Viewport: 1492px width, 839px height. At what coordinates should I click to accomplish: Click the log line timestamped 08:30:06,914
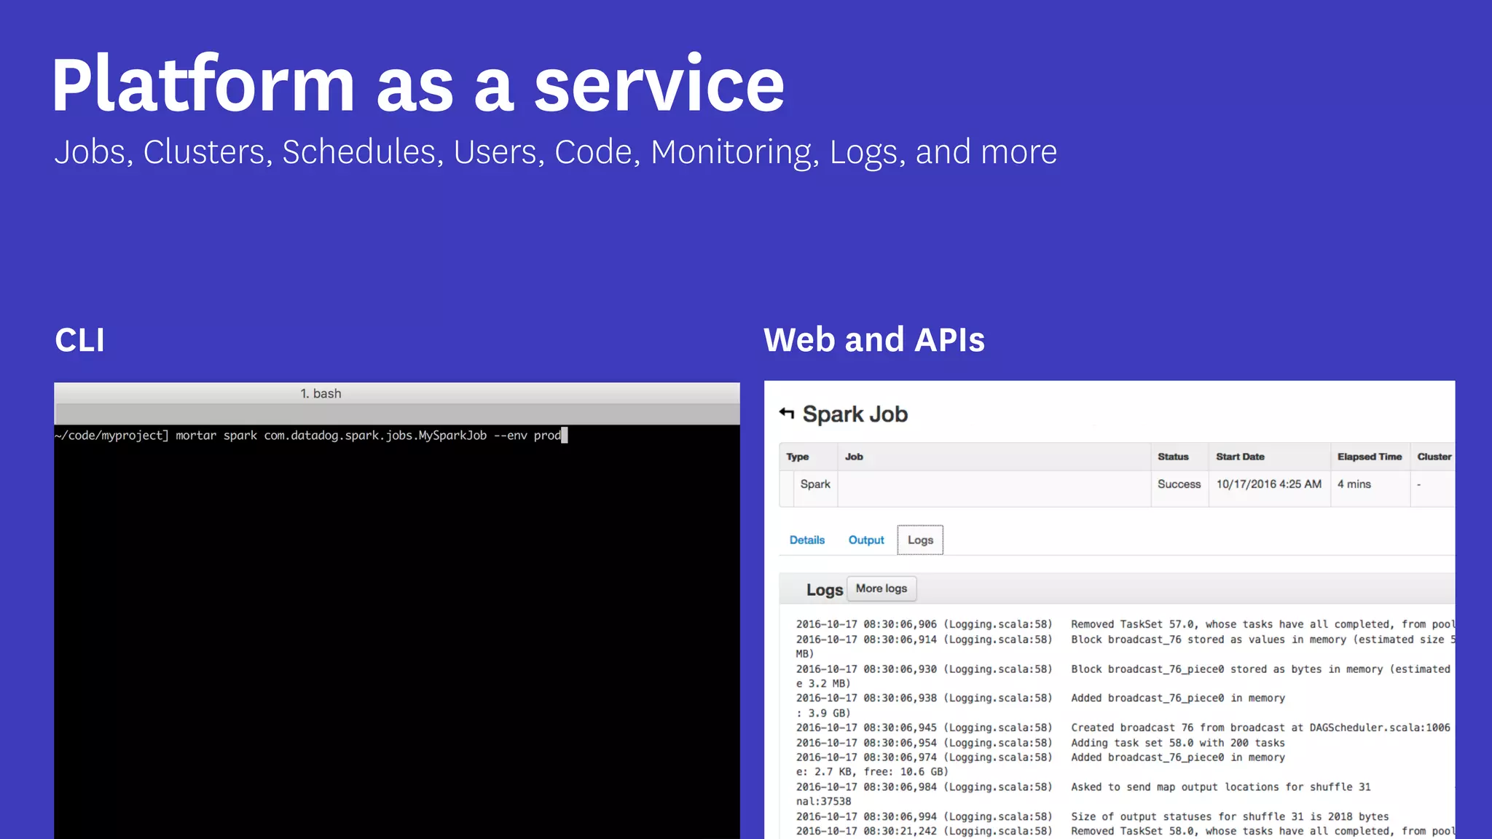click(x=1126, y=646)
